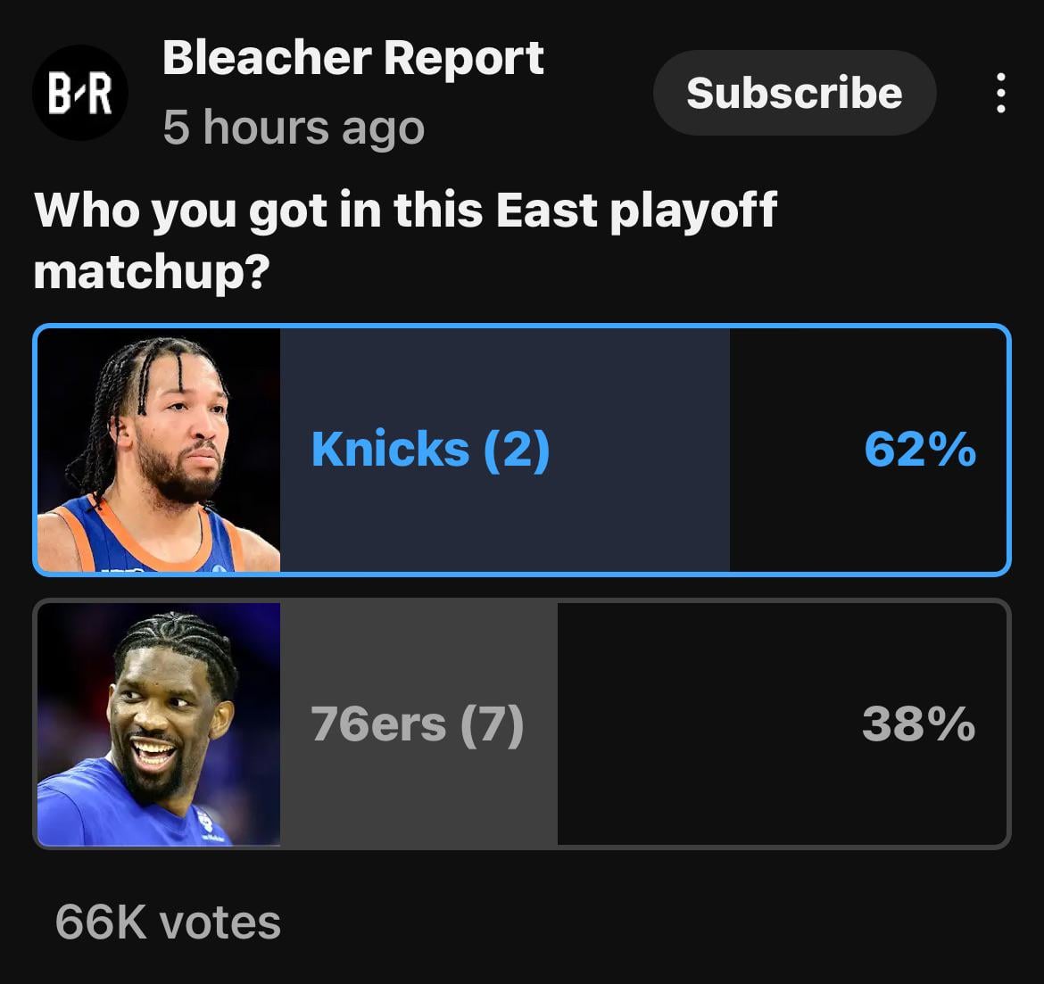Open the "5 hours ago" post timestamp

click(294, 128)
